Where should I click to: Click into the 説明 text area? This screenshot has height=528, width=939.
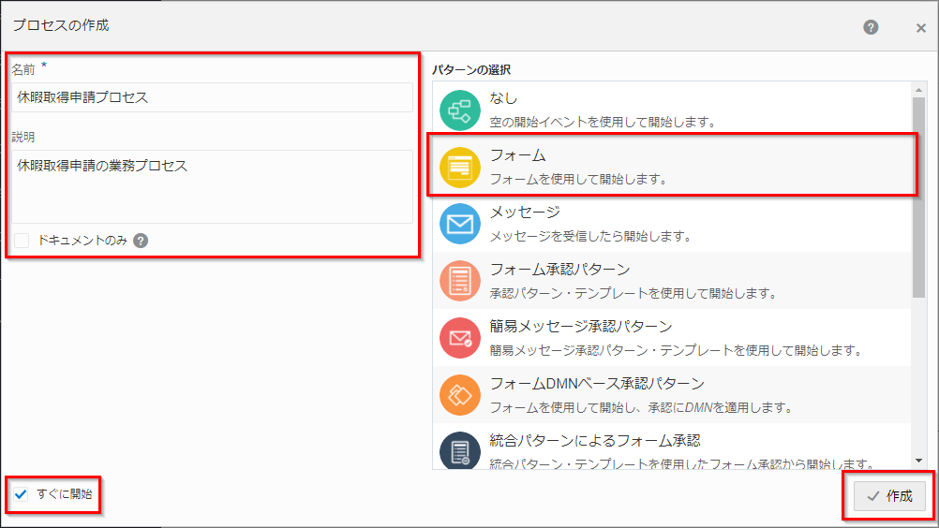pyautogui.click(x=212, y=186)
